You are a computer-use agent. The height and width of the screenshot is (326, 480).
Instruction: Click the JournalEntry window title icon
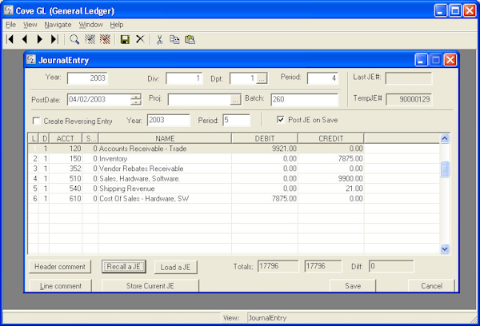[31, 59]
